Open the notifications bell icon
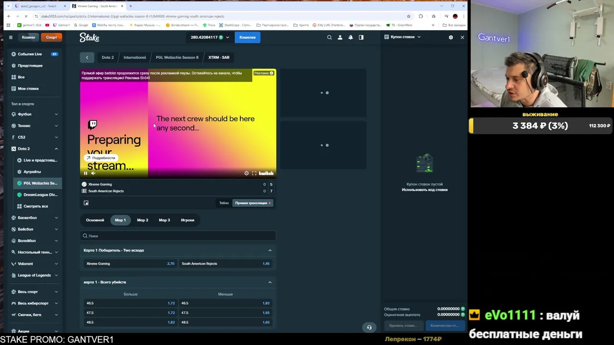 [350, 37]
